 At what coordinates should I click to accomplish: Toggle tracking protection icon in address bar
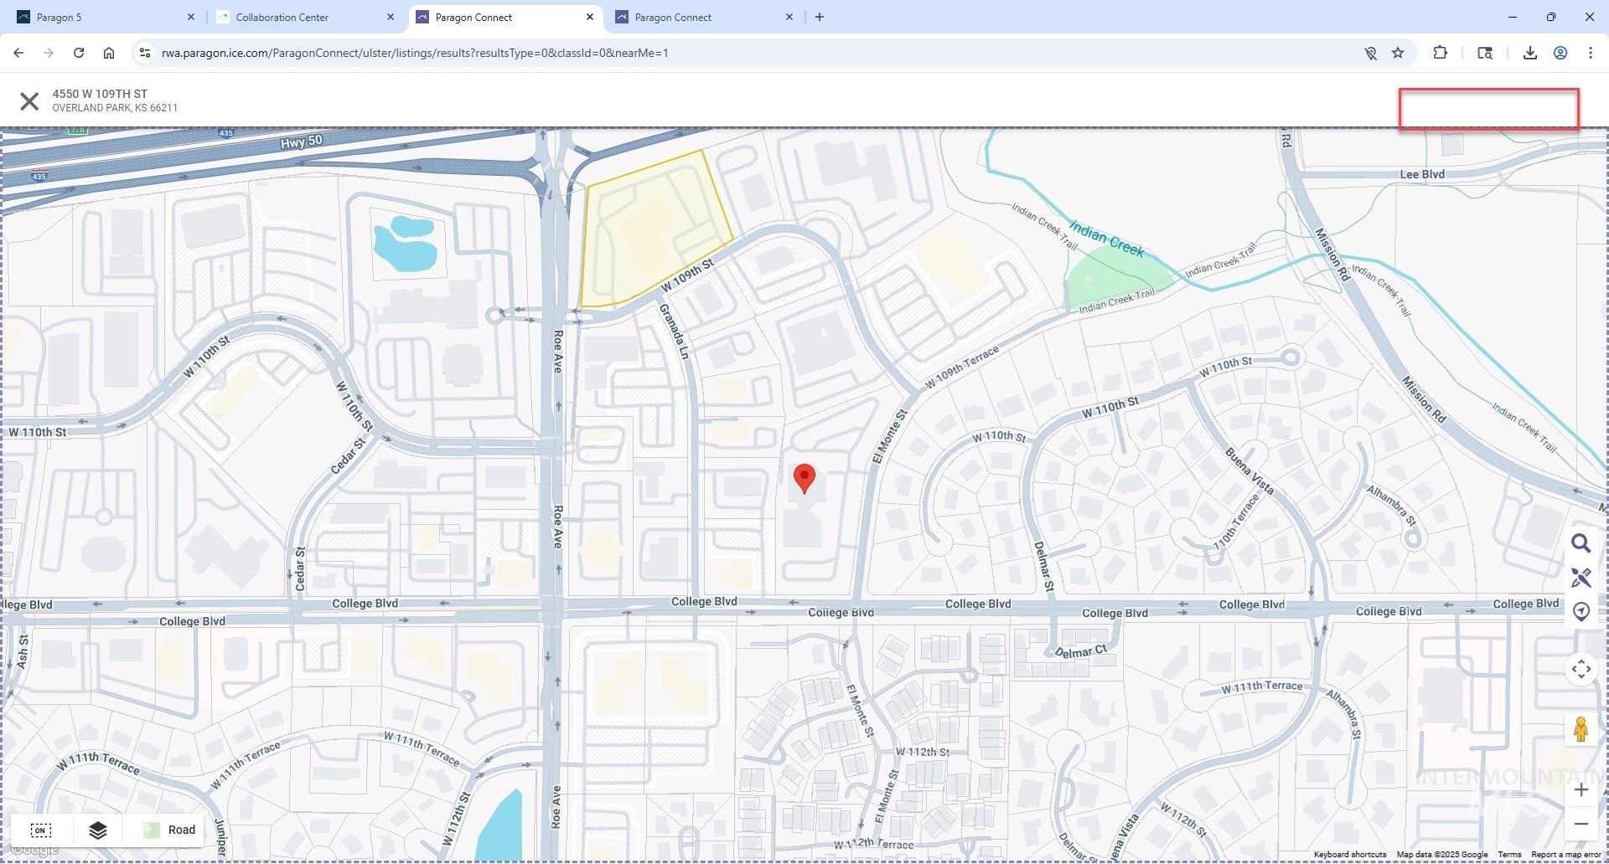point(1369,53)
